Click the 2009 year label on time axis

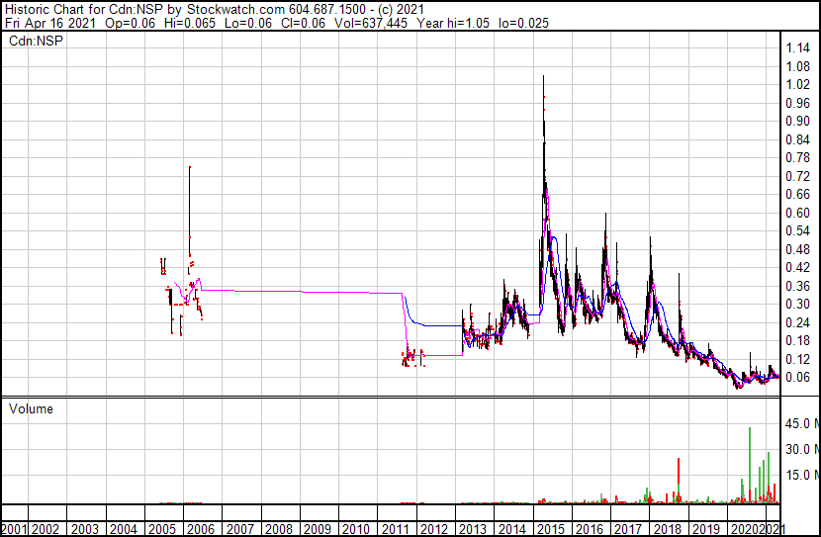tap(319, 529)
